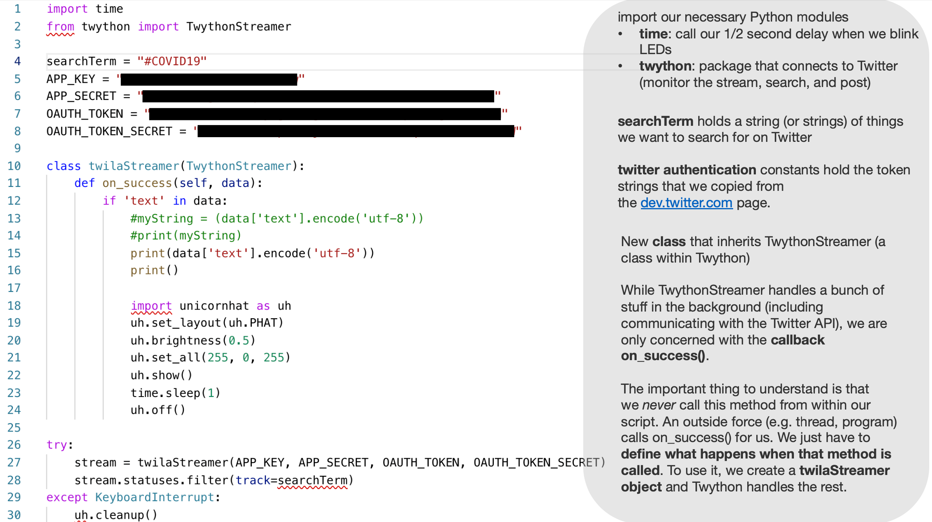Click KeyboardInterrupt on line 29
Viewport: 932px width, 522px height.
[155, 497]
